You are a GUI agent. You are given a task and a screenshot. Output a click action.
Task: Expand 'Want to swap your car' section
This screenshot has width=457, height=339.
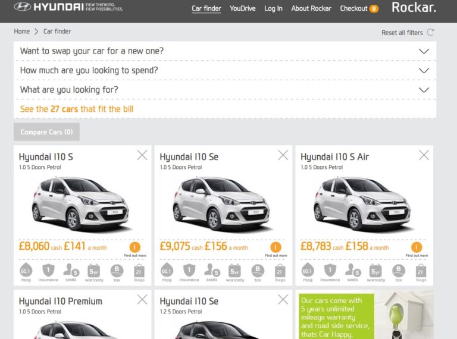pyautogui.click(x=225, y=51)
